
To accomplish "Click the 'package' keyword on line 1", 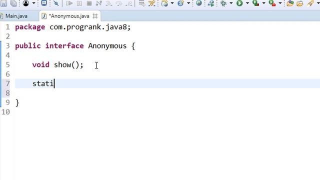I will (30, 27).
